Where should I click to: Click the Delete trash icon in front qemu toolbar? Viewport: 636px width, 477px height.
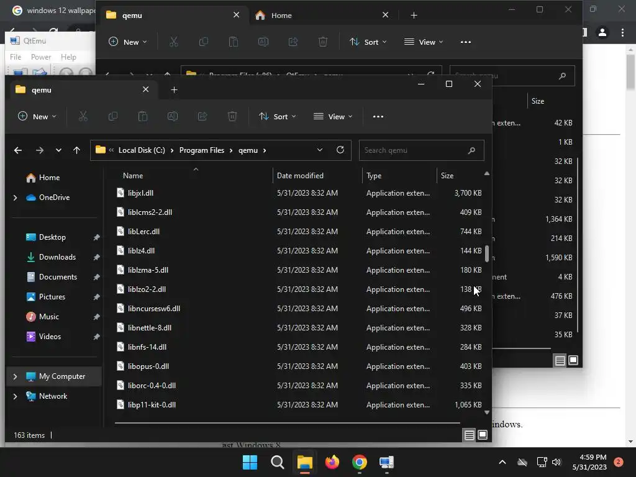click(232, 116)
